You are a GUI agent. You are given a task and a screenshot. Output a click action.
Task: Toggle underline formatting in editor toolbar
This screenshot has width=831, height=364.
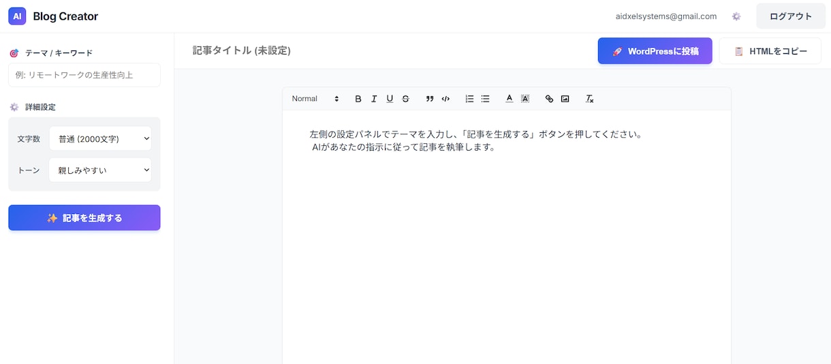tap(390, 99)
